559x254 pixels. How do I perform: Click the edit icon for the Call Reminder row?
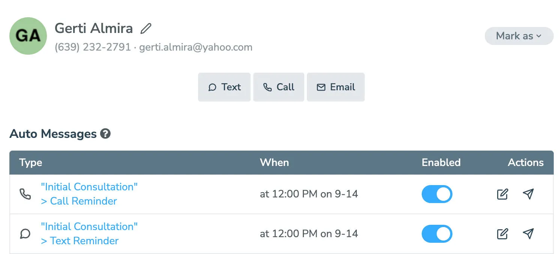point(502,194)
